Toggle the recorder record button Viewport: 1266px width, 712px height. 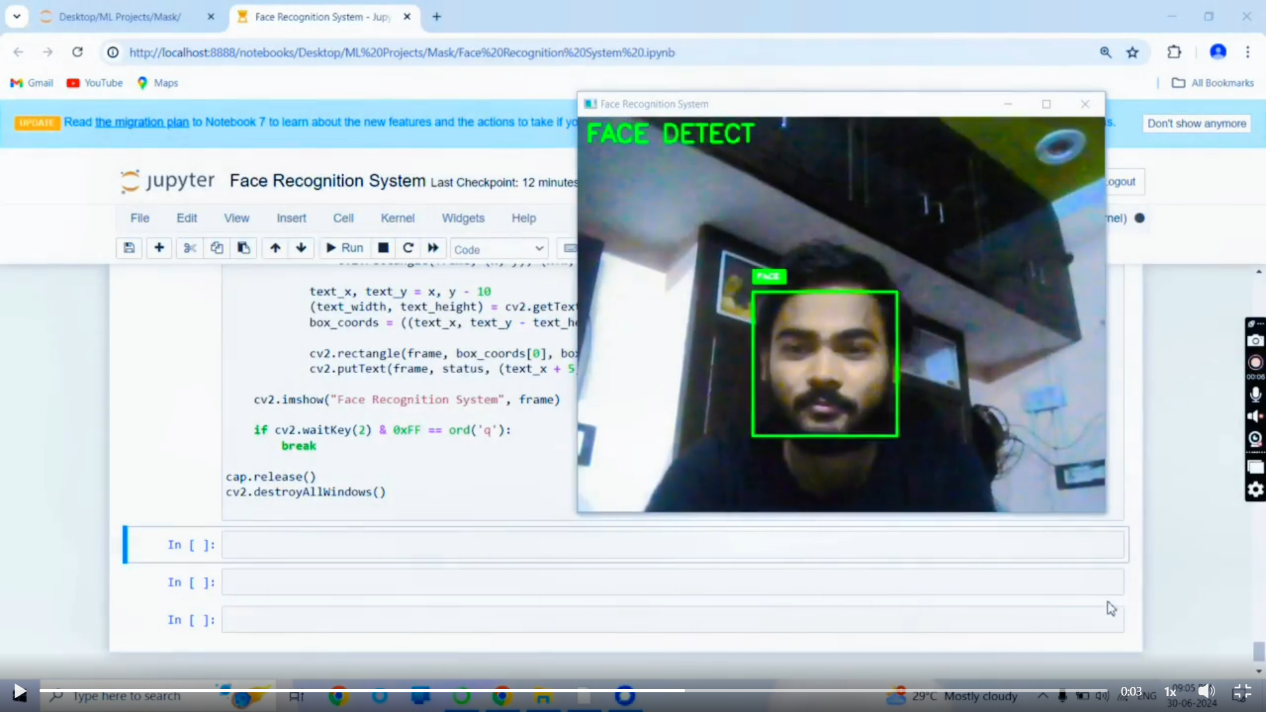click(1255, 363)
